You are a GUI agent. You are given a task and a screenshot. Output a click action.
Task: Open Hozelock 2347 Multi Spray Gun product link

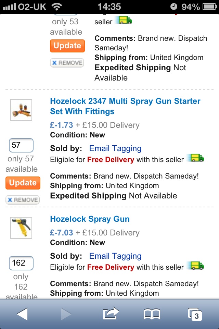pos(125,106)
